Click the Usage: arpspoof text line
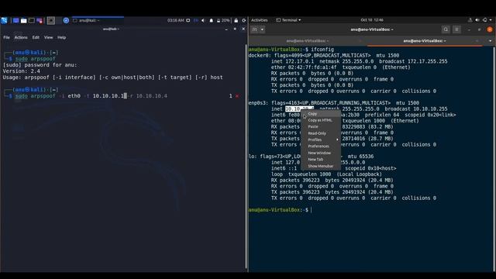 112,77
